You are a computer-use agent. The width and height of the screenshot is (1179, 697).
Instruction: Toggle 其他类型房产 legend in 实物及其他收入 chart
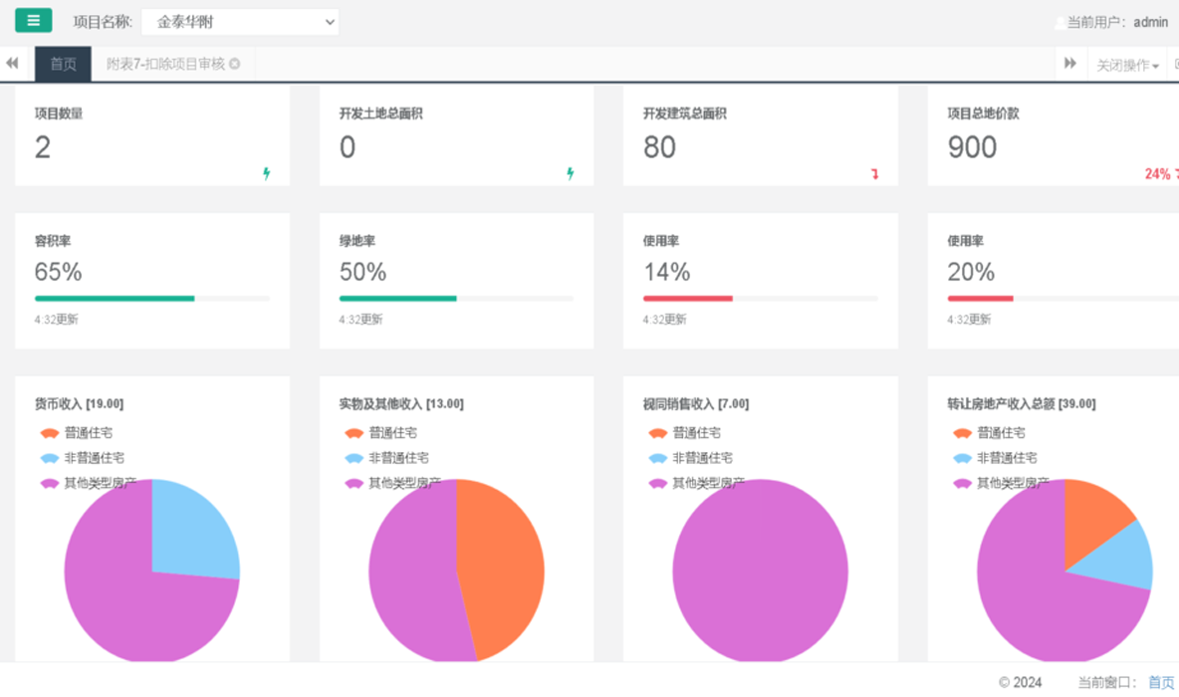pyautogui.click(x=392, y=483)
